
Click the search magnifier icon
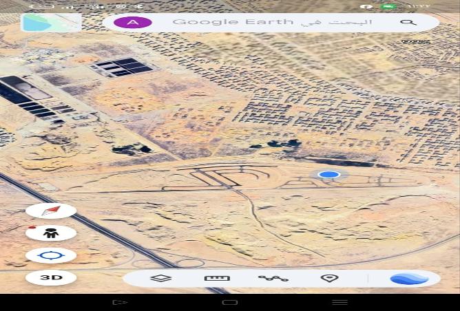click(408, 22)
